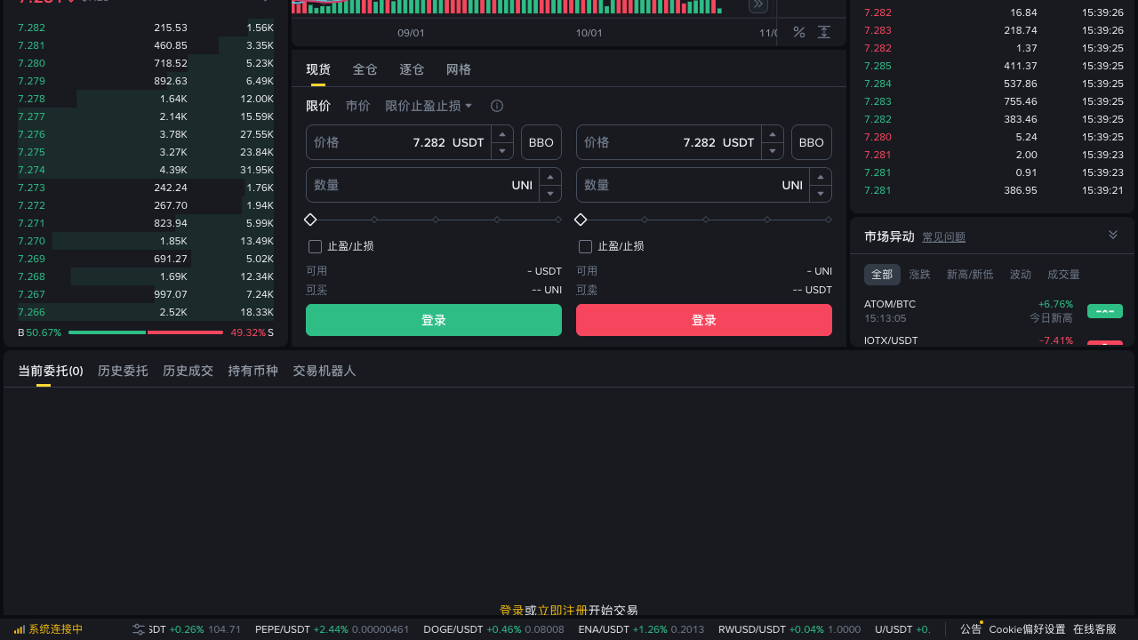
Task: Click the chart auto-fit vertical scale icon
Action: click(824, 32)
